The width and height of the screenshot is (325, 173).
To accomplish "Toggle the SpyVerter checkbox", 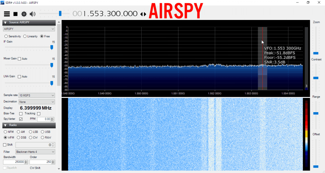I will click(x=21, y=119).
